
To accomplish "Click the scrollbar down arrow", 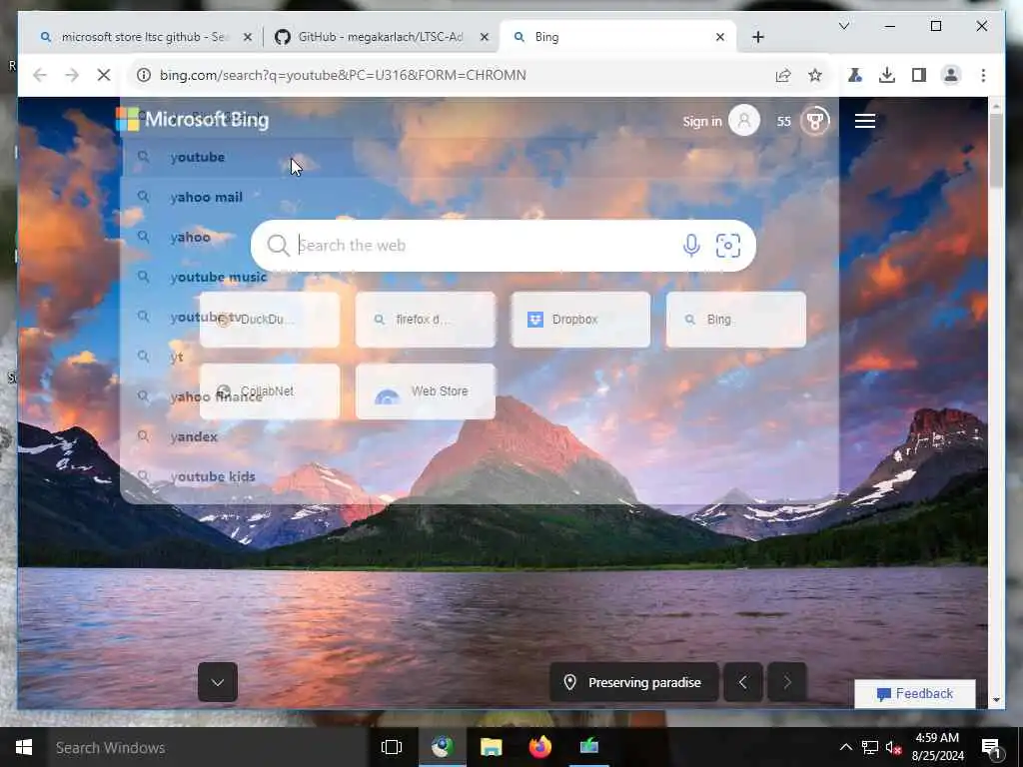I will (x=996, y=700).
